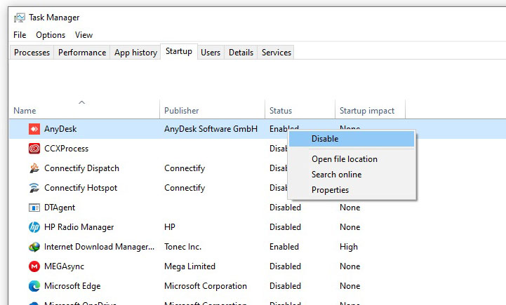Open the Options menu

[51, 35]
